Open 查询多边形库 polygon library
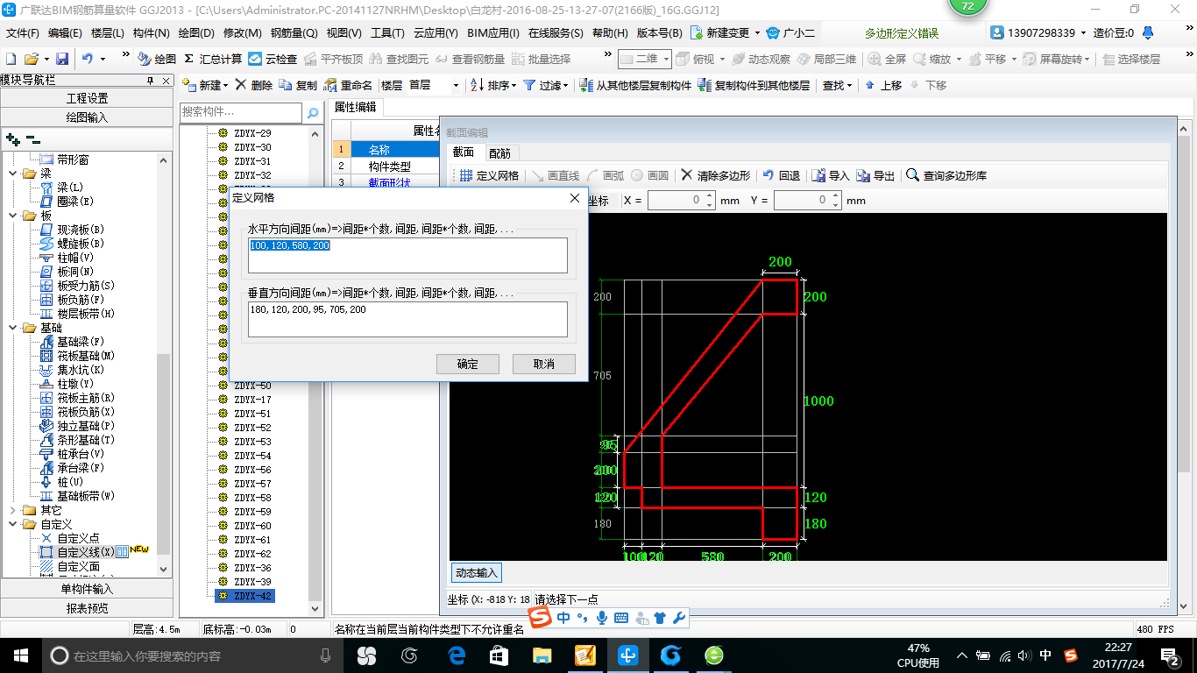 coord(946,175)
